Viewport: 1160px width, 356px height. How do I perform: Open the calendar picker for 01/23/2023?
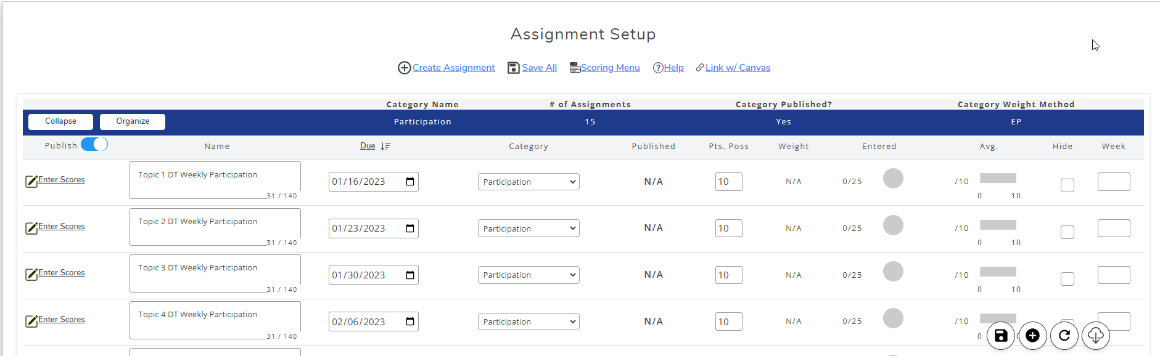(410, 229)
